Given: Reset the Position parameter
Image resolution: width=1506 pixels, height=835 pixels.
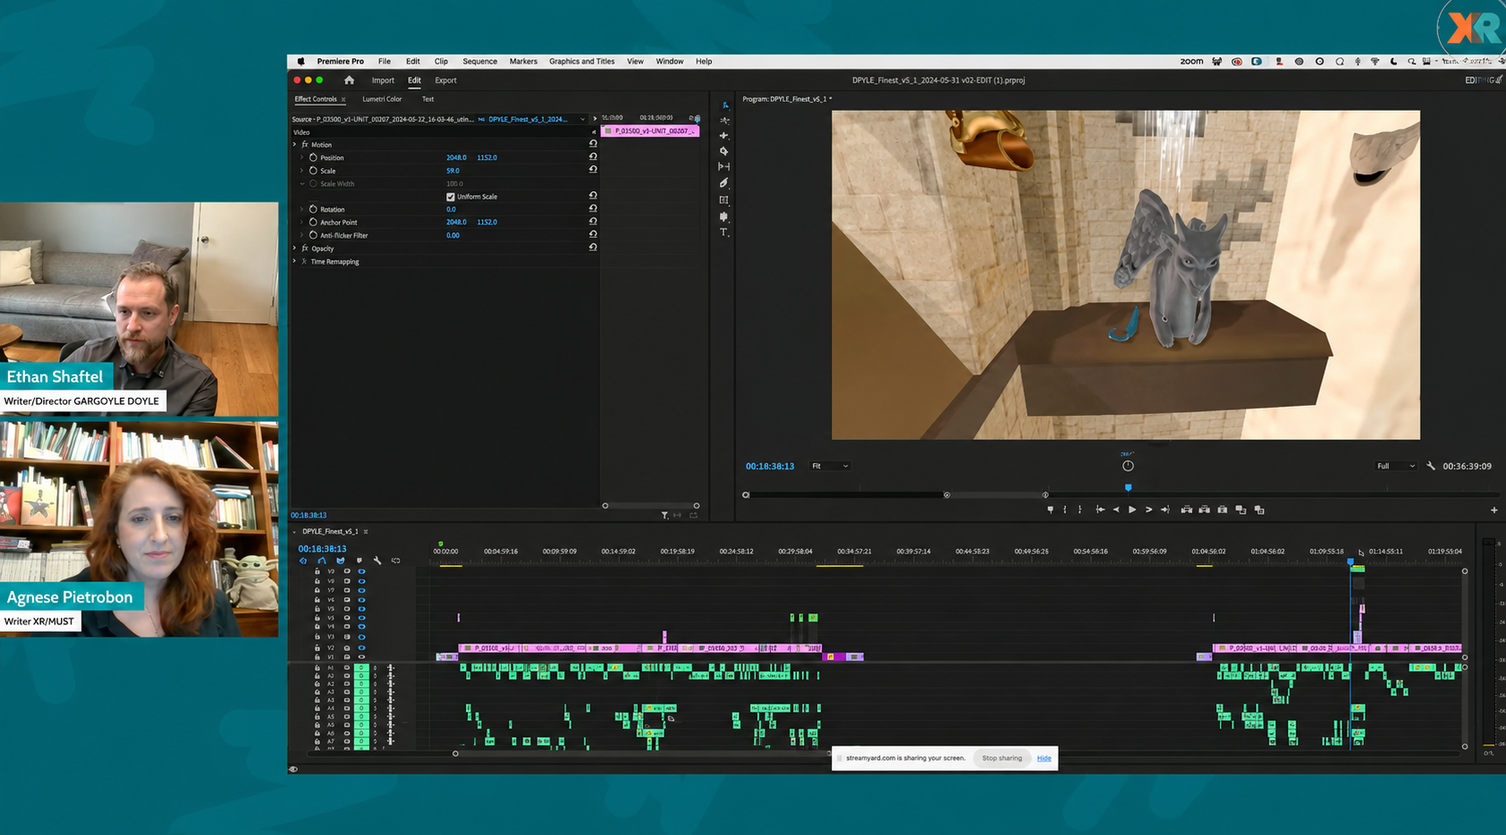Looking at the screenshot, I should click(593, 157).
